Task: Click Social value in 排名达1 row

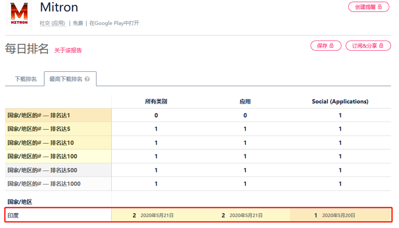Action: pyautogui.click(x=340, y=116)
